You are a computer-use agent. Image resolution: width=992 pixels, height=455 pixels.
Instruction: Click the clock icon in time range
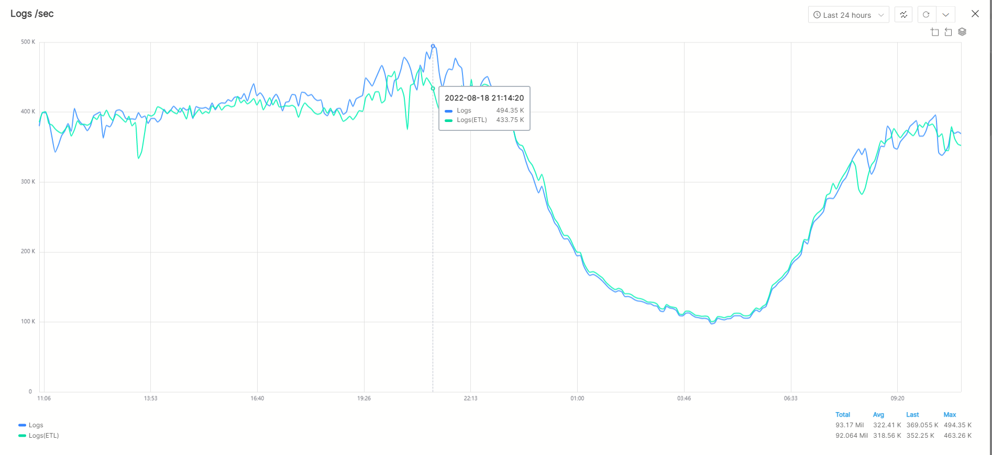tap(817, 15)
